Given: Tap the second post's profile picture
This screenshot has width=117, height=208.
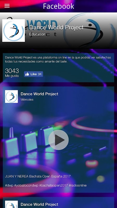Looking at the screenshot, I should (x=11, y=204).
